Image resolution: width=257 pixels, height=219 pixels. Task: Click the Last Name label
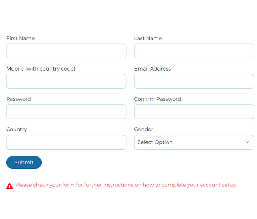pos(148,38)
